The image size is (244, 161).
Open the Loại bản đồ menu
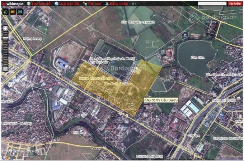(67, 4)
